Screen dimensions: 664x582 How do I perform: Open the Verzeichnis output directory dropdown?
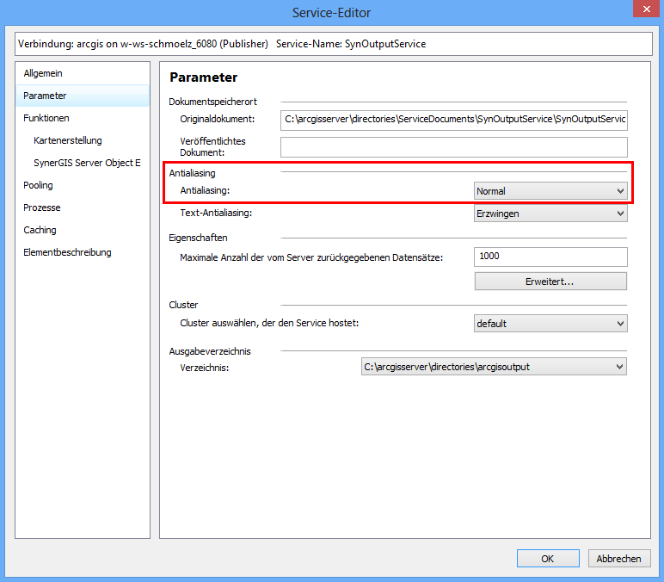[x=494, y=367]
